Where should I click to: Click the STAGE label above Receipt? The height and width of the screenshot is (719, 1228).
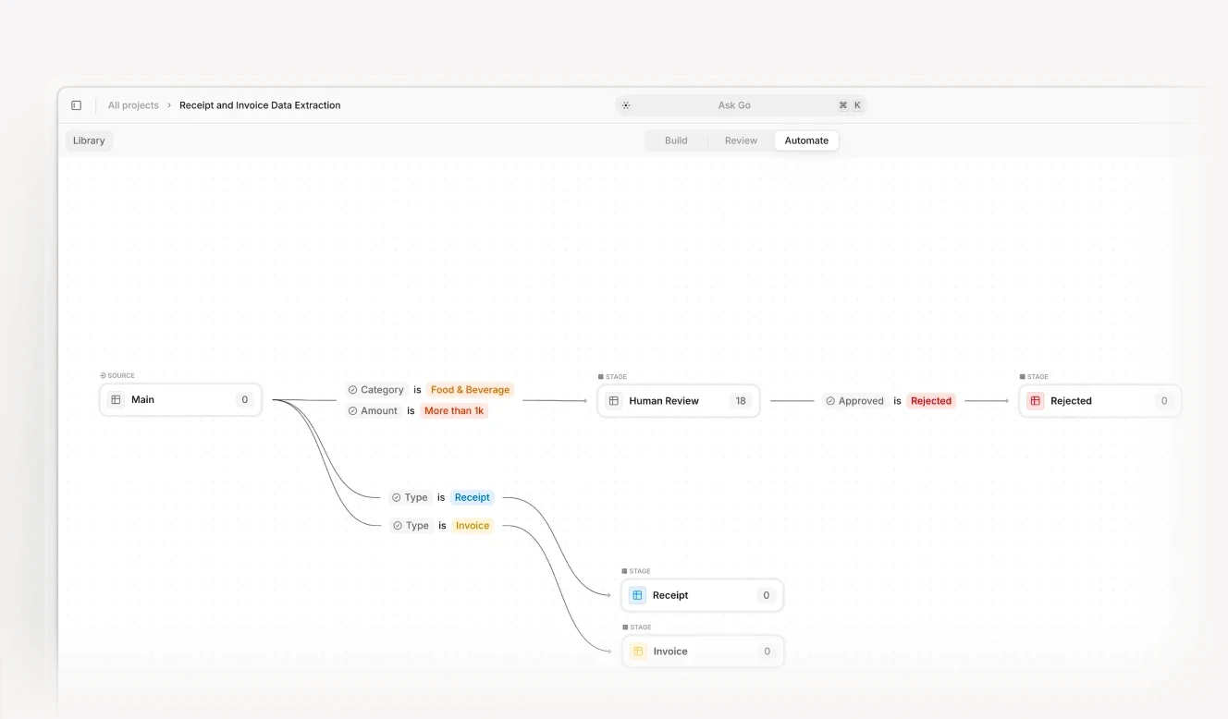pos(636,571)
